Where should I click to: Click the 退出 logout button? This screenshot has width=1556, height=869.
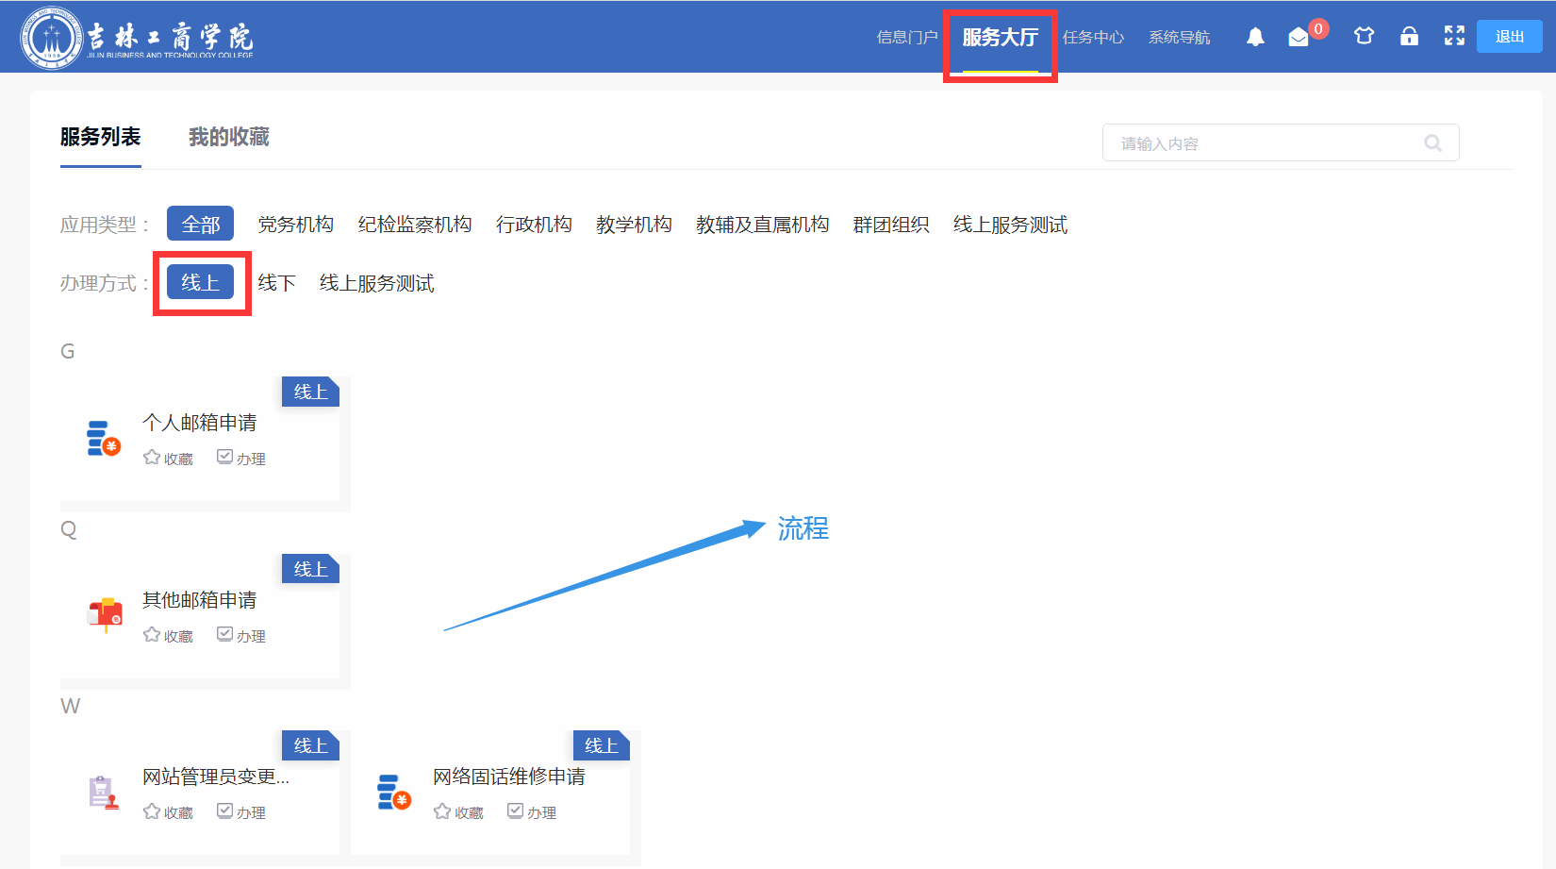coord(1509,37)
